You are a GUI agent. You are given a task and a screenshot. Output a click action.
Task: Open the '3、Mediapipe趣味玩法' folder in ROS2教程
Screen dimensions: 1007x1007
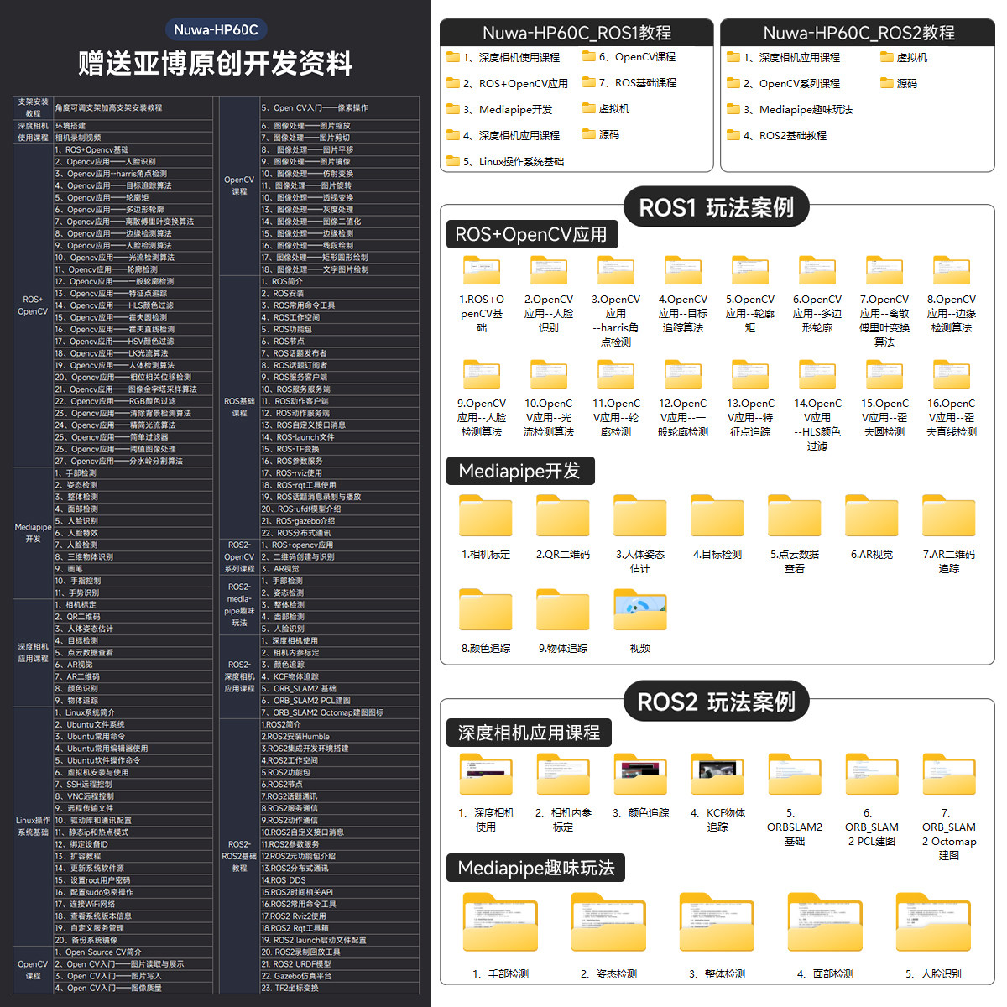coord(790,110)
